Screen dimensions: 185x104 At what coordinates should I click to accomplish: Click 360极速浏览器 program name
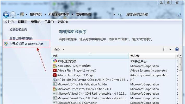pyautogui.click(x=67, y=61)
